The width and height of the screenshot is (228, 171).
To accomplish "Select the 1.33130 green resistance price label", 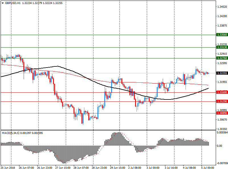I will pyautogui.click(x=222, y=47).
